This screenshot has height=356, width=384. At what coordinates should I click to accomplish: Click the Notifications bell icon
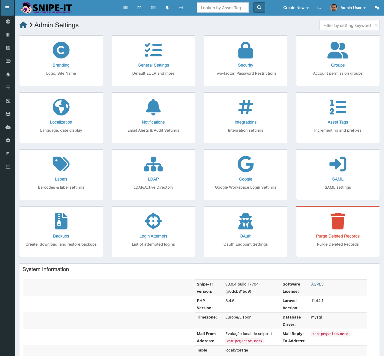click(153, 107)
